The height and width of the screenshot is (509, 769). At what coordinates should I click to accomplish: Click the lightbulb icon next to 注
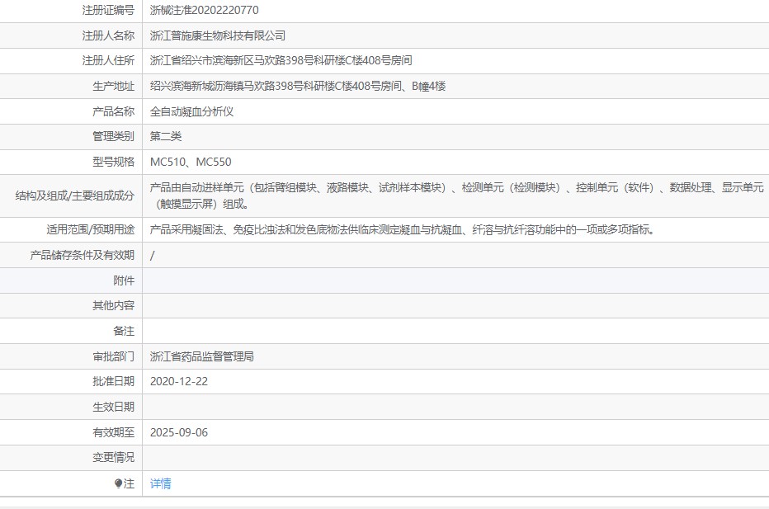tap(118, 483)
